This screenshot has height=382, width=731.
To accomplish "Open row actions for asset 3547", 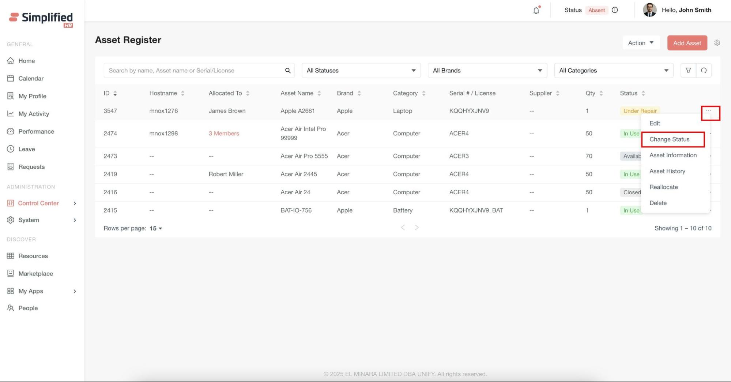I will [x=708, y=111].
